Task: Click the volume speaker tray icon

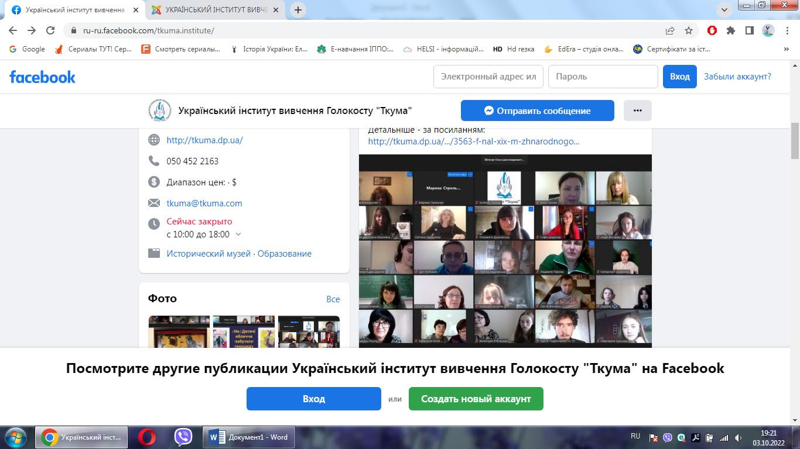Action: (x=738, y=437)
